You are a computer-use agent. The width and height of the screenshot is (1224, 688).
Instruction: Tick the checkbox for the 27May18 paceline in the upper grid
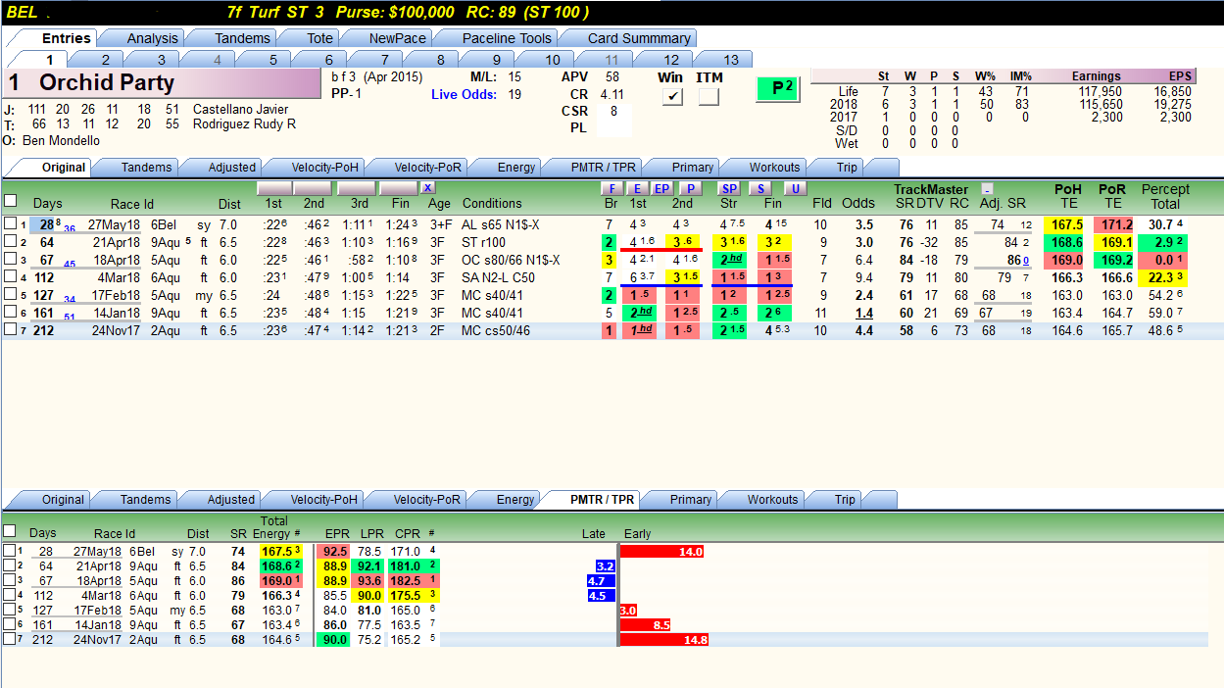tap(10, 224)
